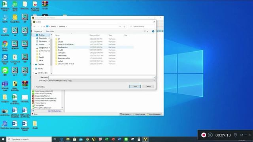Select OneDrive in the navigation pane
Viewport: 253px width, 142px height.
click(x=41, y=64)
